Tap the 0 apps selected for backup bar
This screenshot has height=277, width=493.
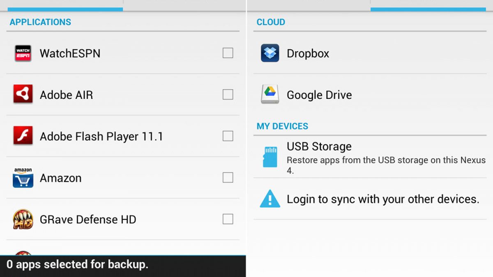coord(122,265)
